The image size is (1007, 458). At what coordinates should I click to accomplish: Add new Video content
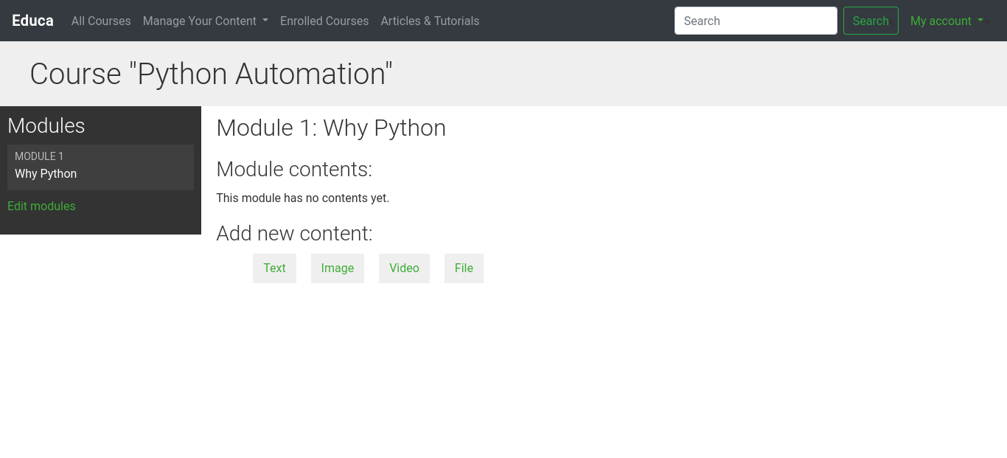[x=404, y=268]
